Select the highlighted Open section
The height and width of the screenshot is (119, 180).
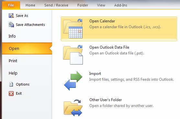point(27,48)
